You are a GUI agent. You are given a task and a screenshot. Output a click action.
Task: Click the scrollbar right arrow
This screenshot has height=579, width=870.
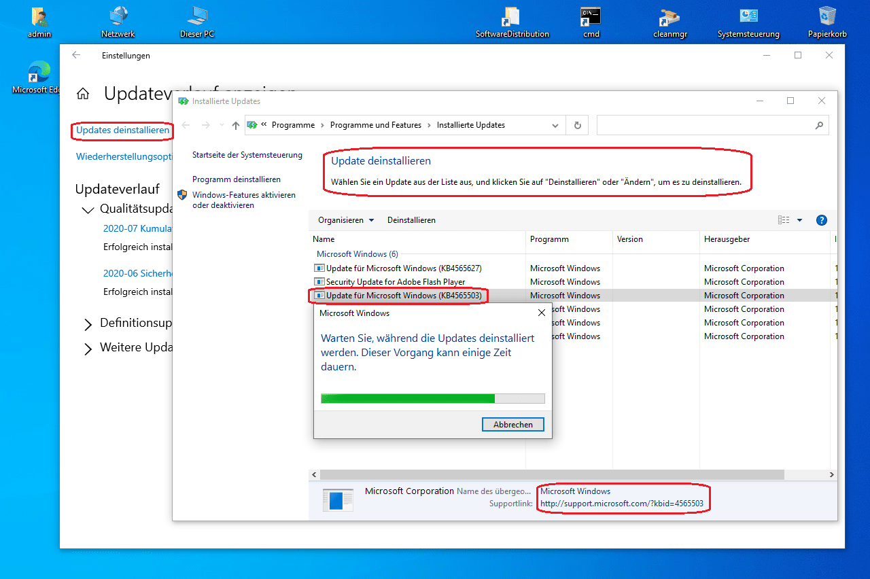(x=832, y=475)
